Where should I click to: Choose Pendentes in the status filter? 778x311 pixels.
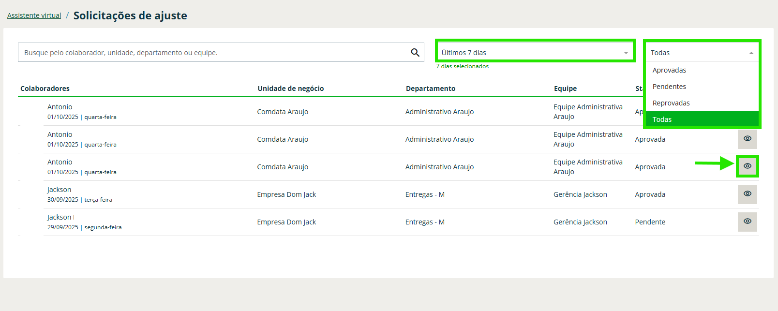click(x=669, y=87)
